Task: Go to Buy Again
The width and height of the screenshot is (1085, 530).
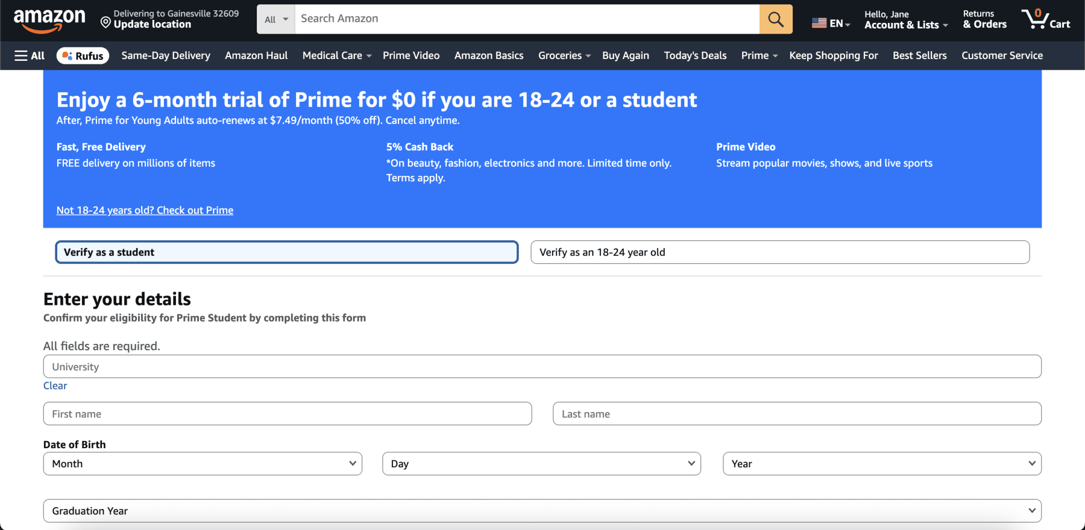Action: [x=626, y=55]
